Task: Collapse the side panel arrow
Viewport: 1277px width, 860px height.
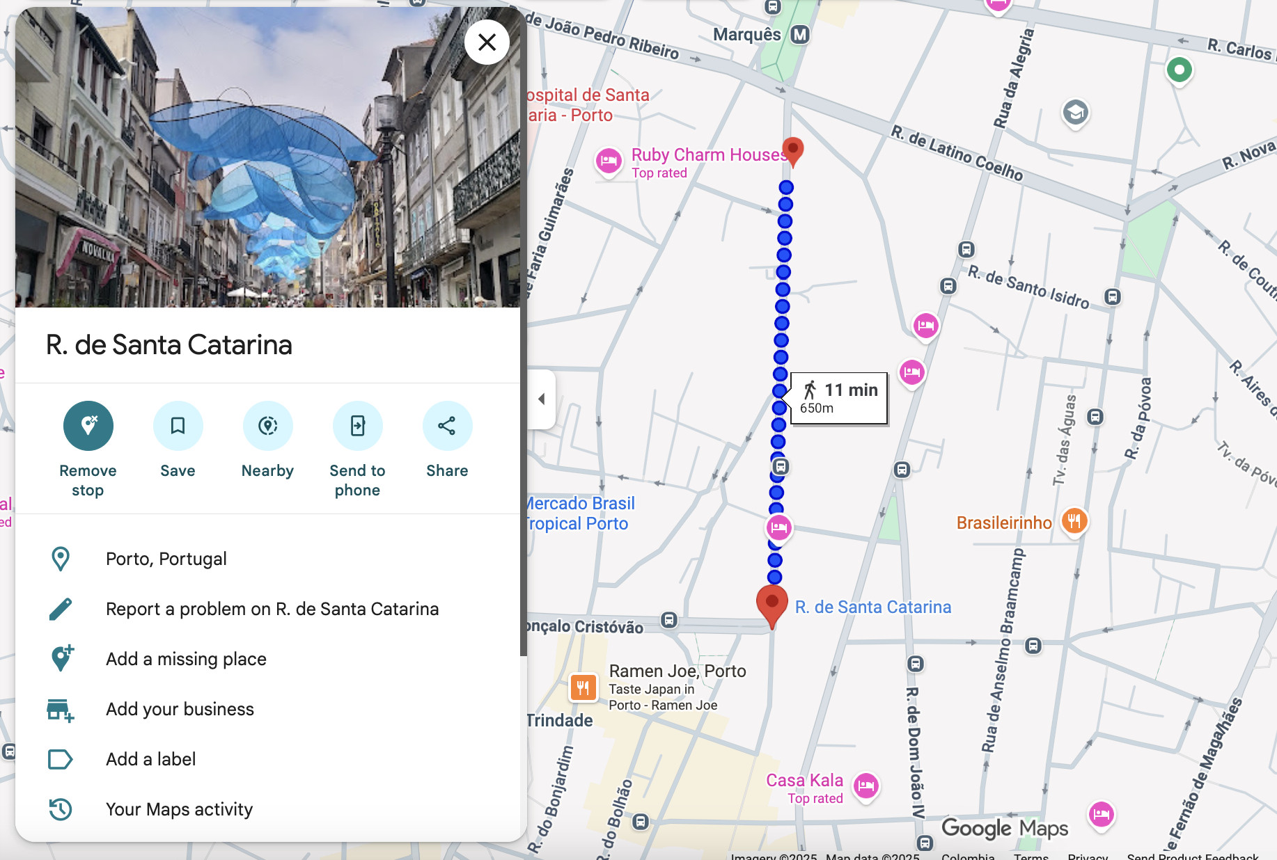Action: (x=542, y=399)
